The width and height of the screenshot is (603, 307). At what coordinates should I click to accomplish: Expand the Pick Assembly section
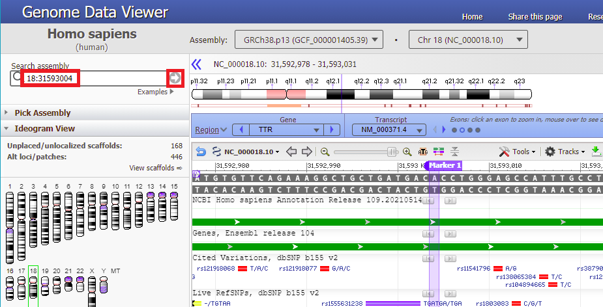[42, 113]
